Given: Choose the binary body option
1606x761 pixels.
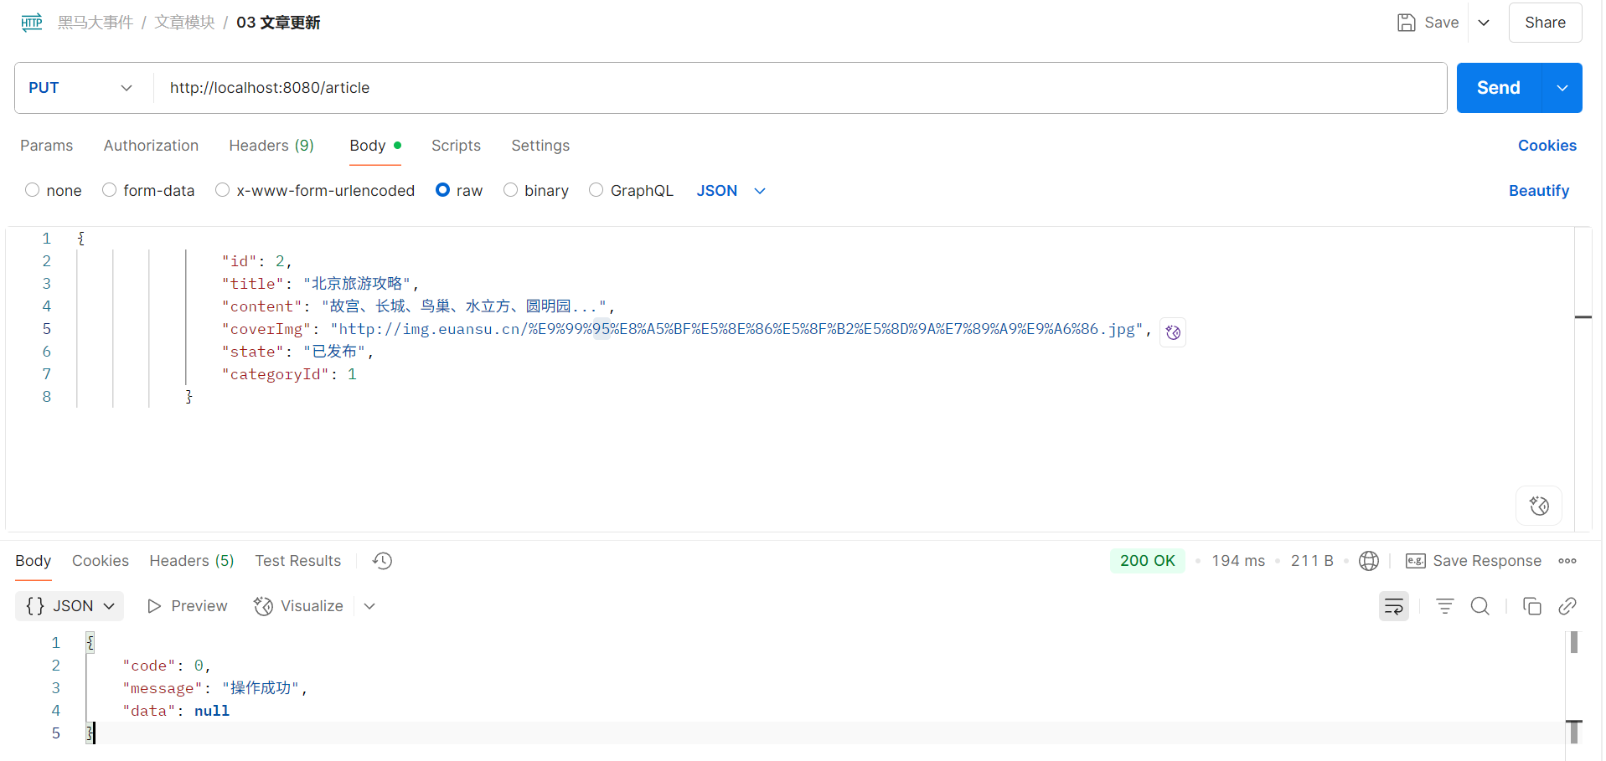Looking at the screenshot, I should pos(510,190).
